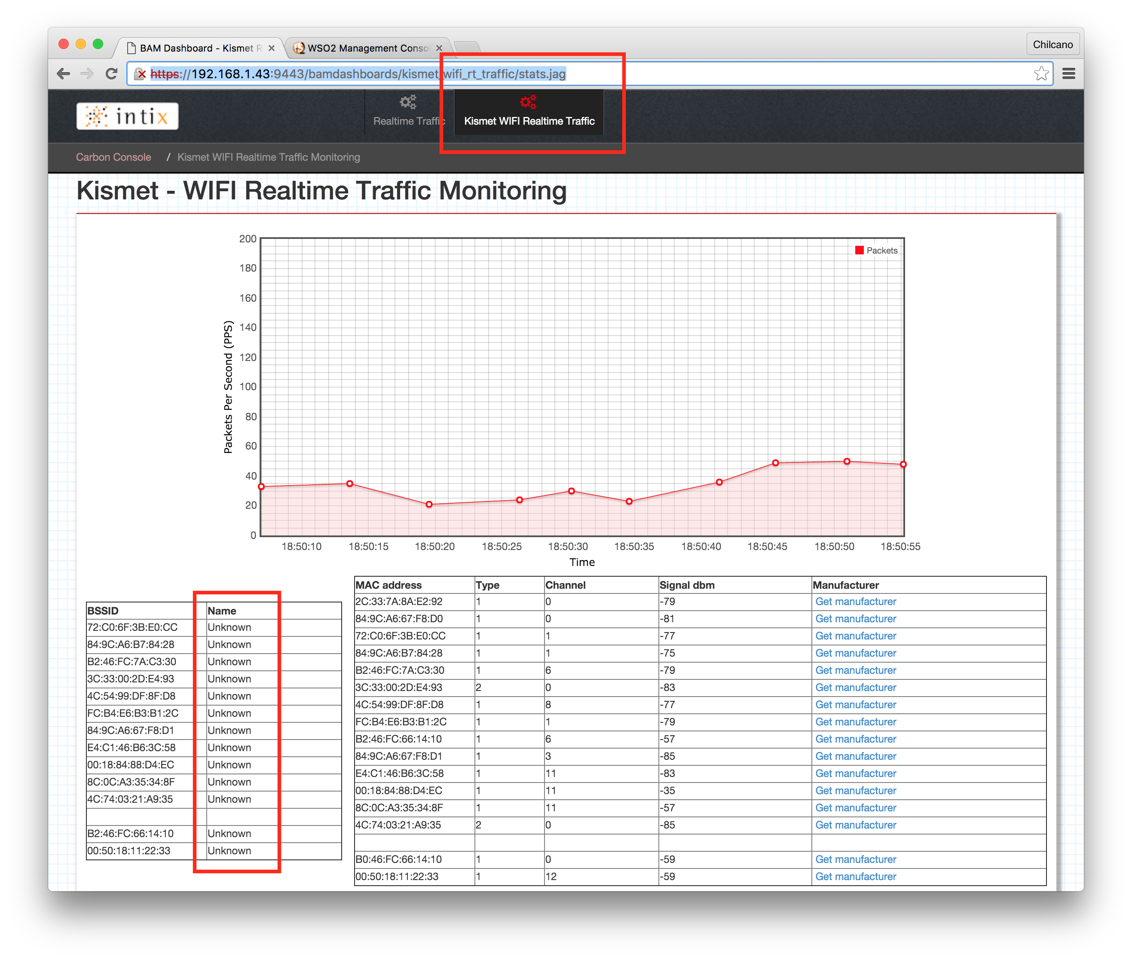Screen dimensions: 1132x960
Task: Open a new browser tab
Action: click(467, 47)
